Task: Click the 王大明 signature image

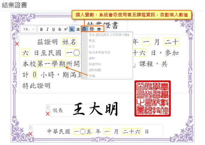Action: 95,109
